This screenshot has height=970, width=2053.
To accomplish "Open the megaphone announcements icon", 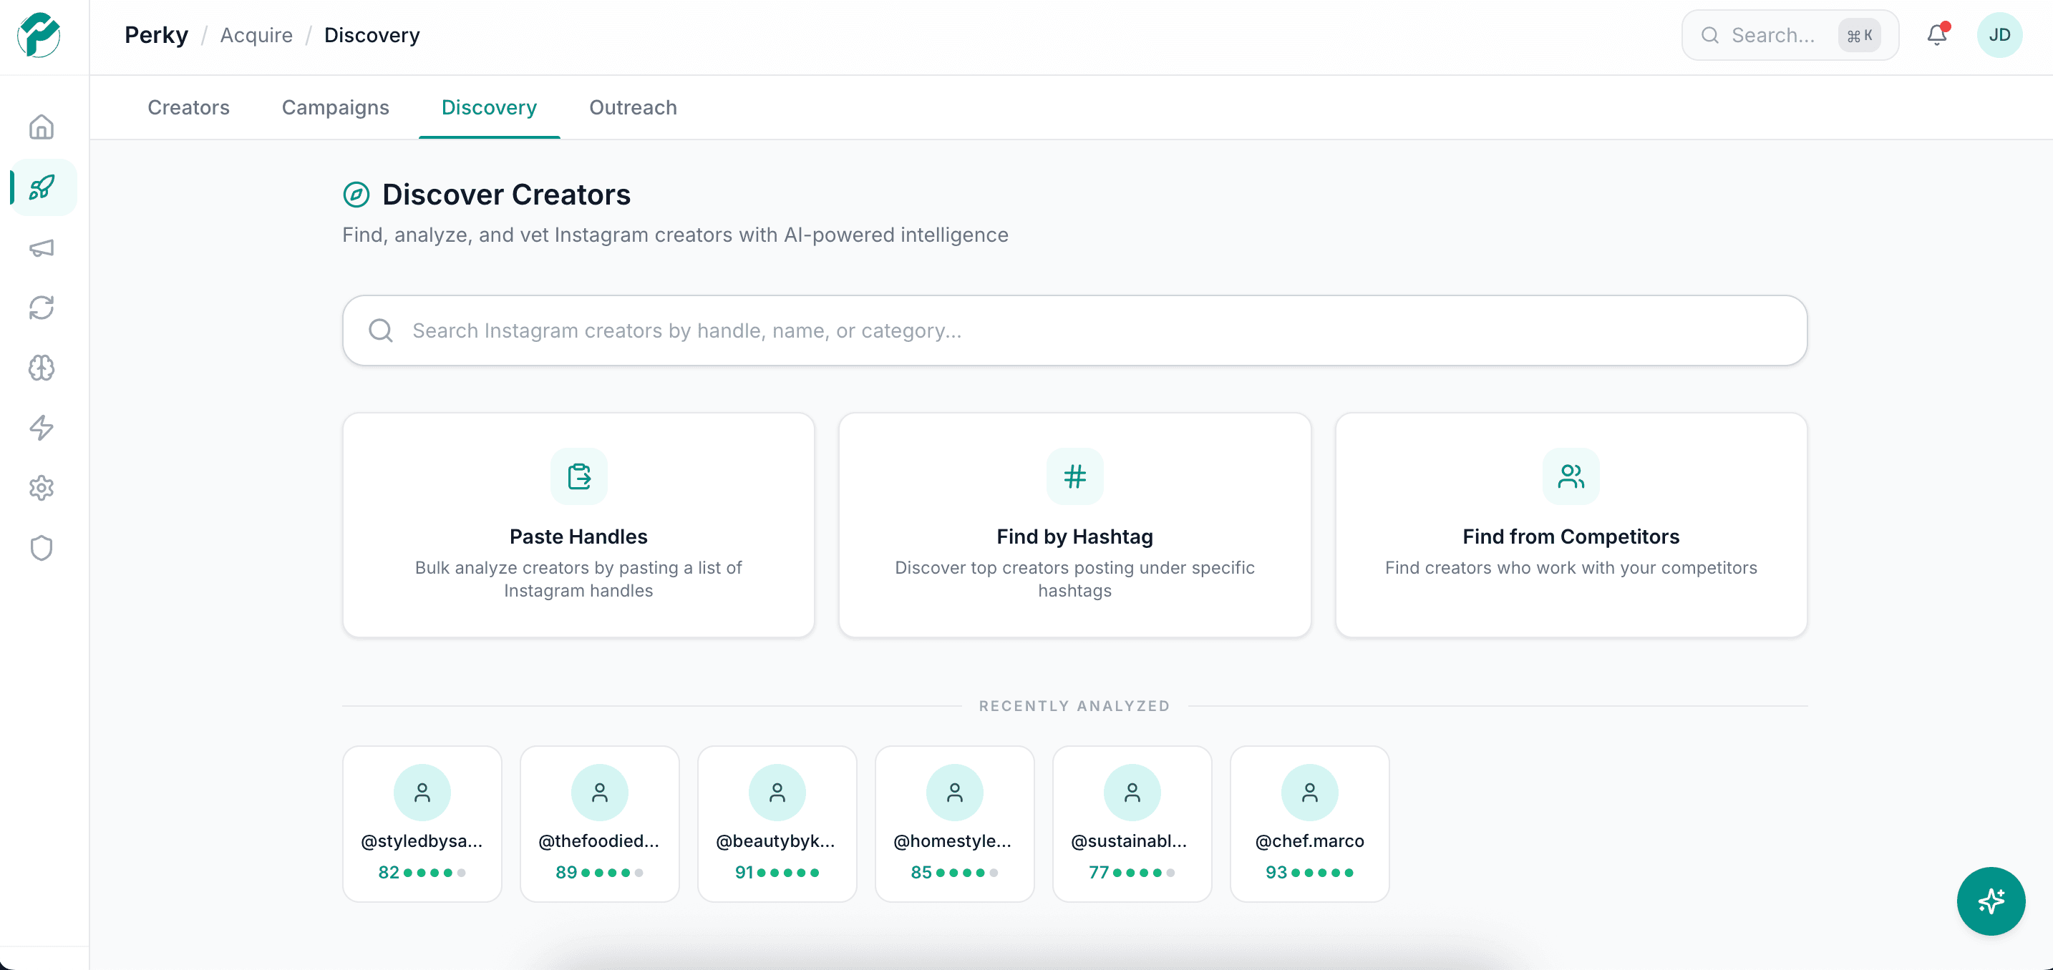I will coord(41,248).
